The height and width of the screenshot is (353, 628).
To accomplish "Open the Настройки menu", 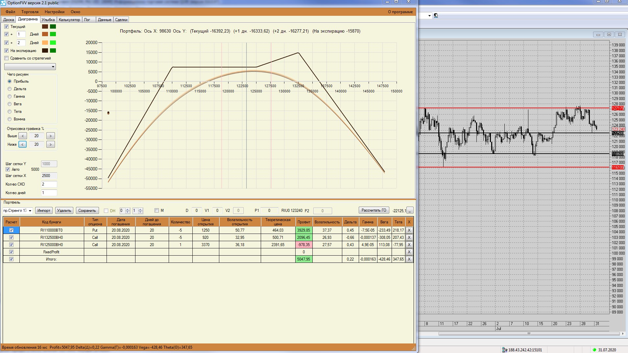I will coord(55,12).
